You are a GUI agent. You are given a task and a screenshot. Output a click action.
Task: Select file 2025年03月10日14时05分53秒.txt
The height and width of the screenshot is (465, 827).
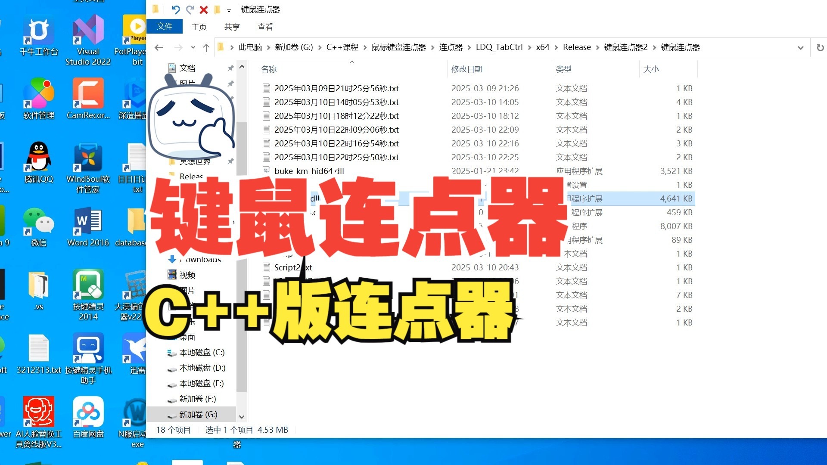tap(336, 102)
